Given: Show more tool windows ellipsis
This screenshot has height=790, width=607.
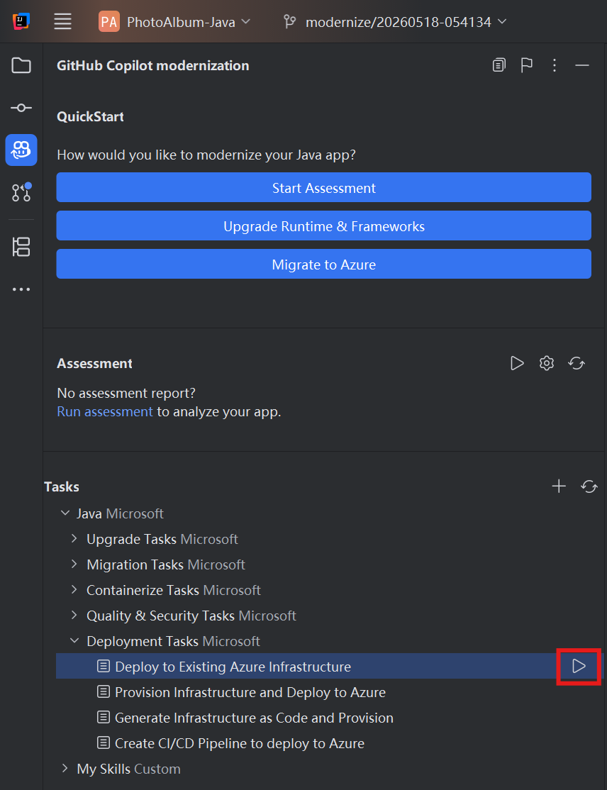Looking at the screenshot, I should click(21, 289).
